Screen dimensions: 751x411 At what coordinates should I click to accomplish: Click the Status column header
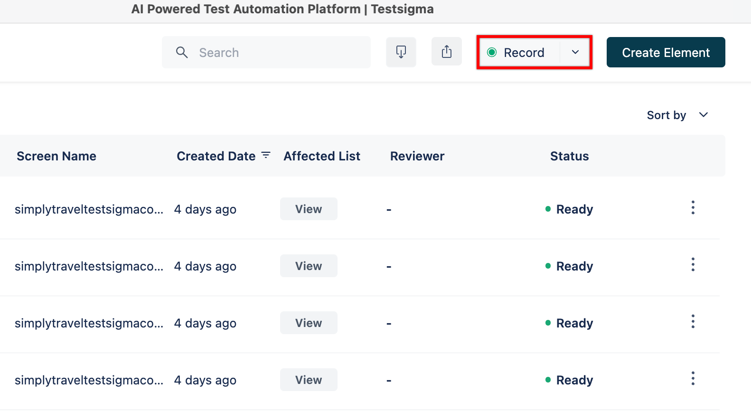point(569,156)
